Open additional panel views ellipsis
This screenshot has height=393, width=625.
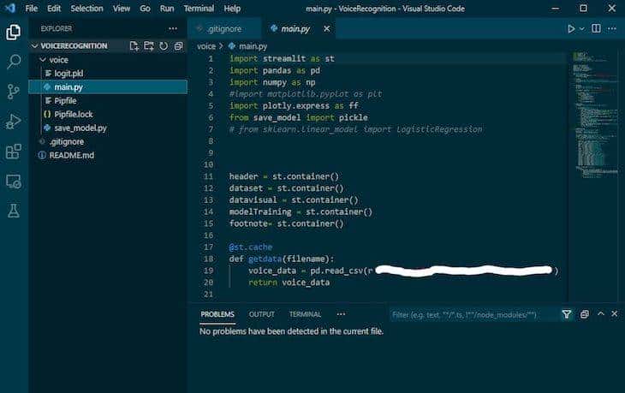point(341,314)
